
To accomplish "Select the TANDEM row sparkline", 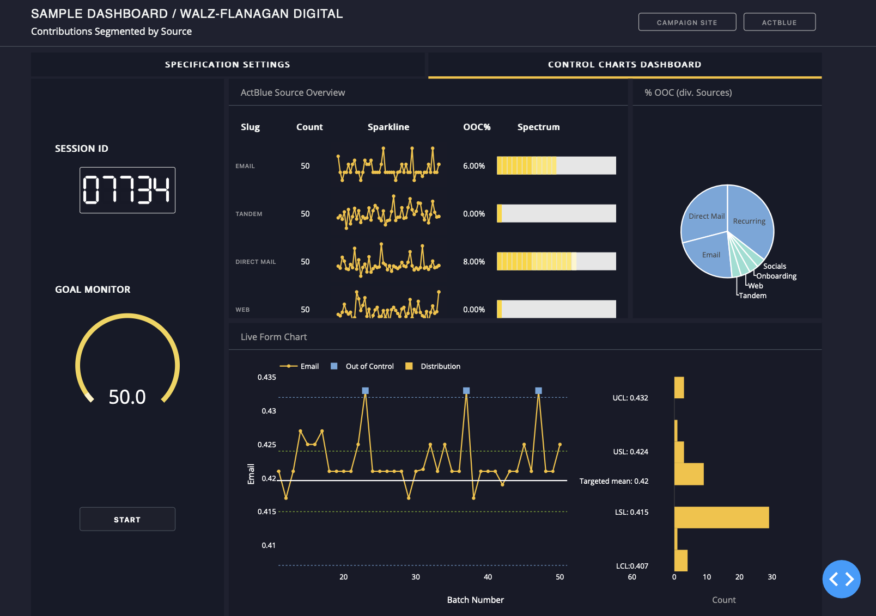I will (x=388, y=213).
